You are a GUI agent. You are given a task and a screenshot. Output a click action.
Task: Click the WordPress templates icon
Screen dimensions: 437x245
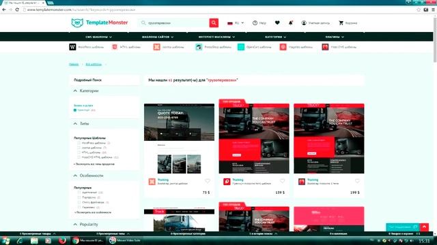coord(72,47)
